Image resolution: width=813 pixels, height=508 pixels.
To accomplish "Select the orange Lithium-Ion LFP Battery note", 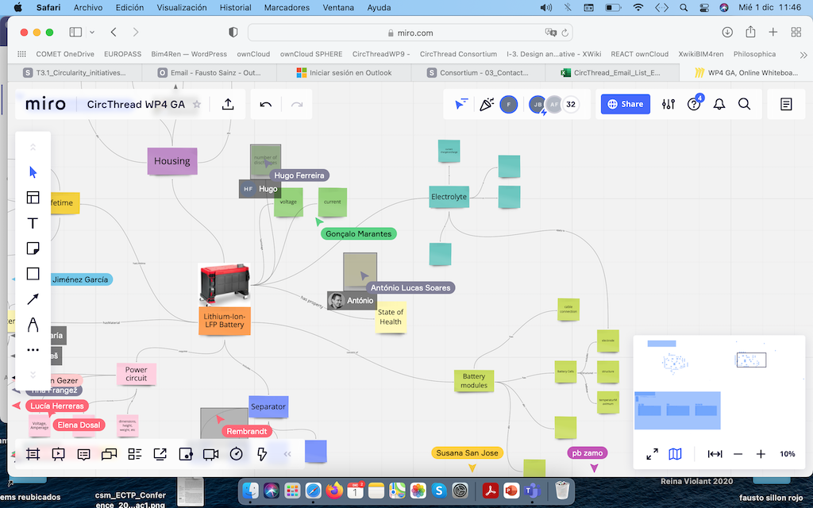I will pos(225,321).
